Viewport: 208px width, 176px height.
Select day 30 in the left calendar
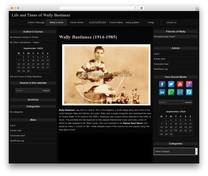(28, 71)
